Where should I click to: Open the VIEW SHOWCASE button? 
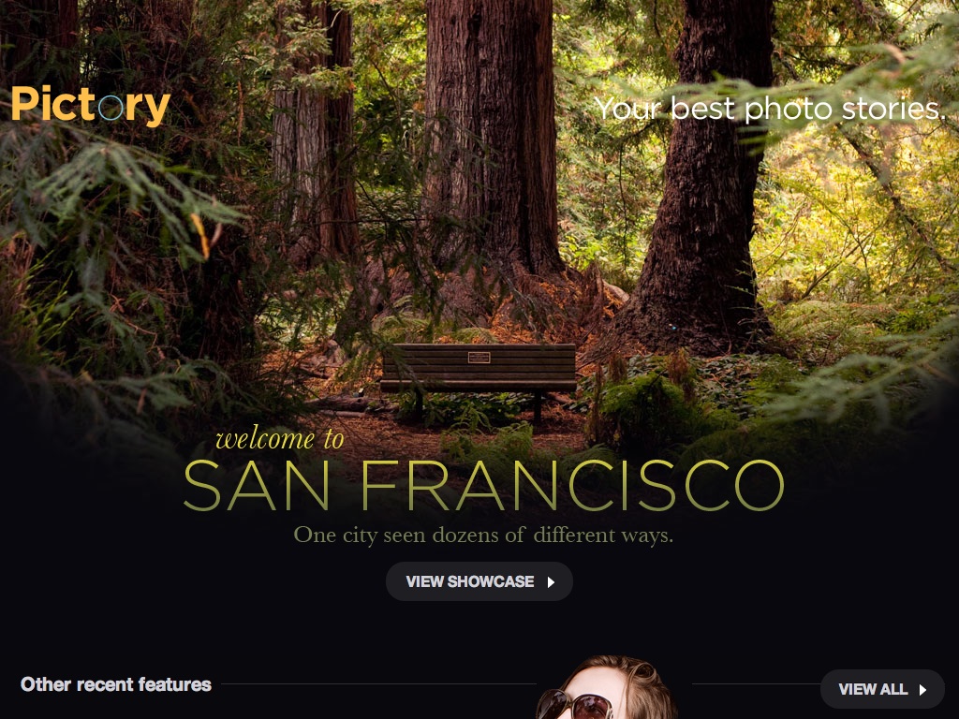(x=479, y=581)
